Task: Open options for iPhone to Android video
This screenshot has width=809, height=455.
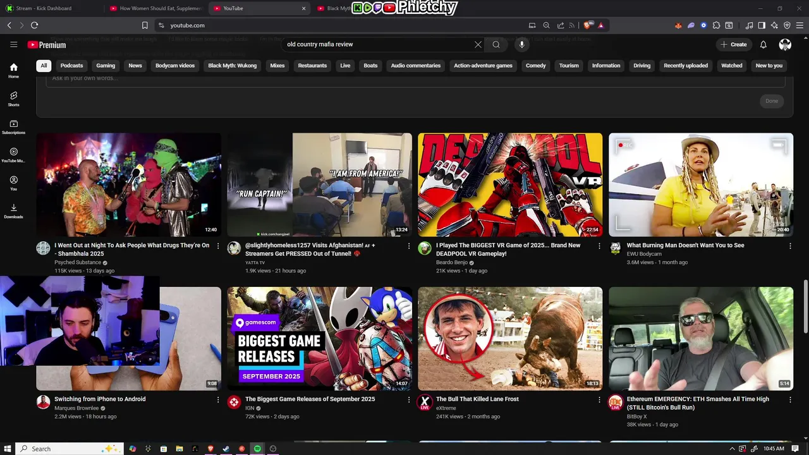Action: click(x=218, y=399)
